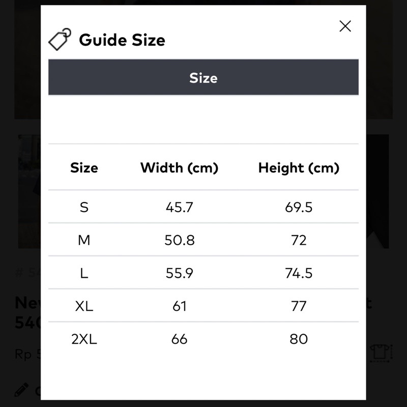Click the dimmed Rp price text behind popup
This screenshot has height=407, width=407.
coord(26,354)
